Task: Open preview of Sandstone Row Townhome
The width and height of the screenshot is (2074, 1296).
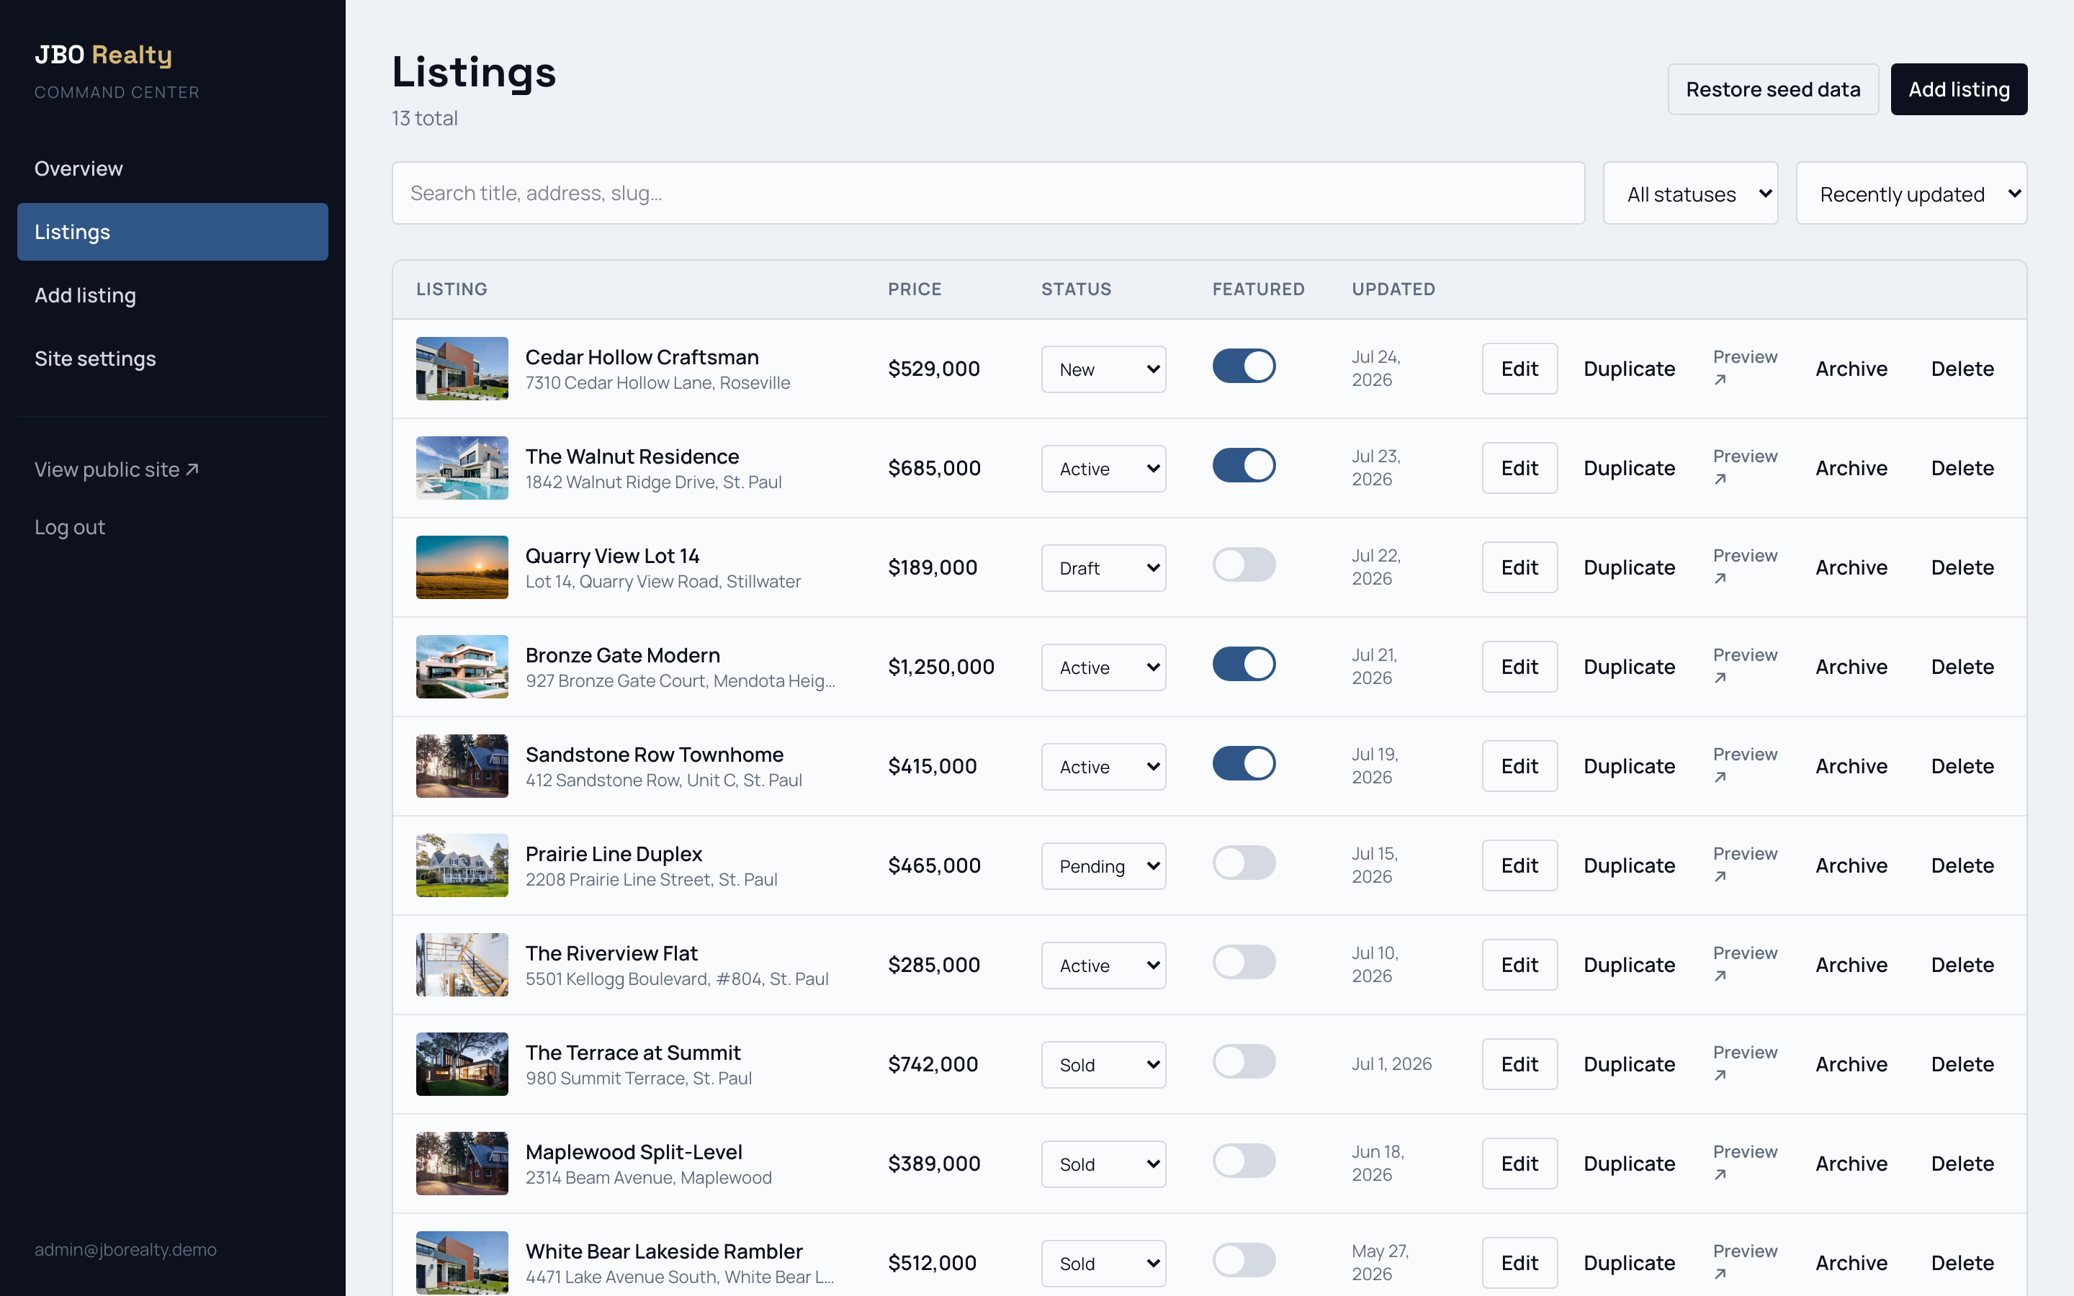Action: pyautogui.click(x=1744, y=765)
